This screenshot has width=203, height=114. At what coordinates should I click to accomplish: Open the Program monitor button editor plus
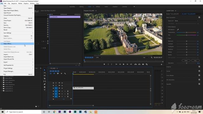pyautogui.click(x=161, y=64)
